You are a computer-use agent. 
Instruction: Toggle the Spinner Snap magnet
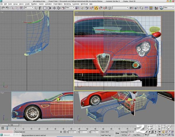pyautogui.click(x=105, y=8)
